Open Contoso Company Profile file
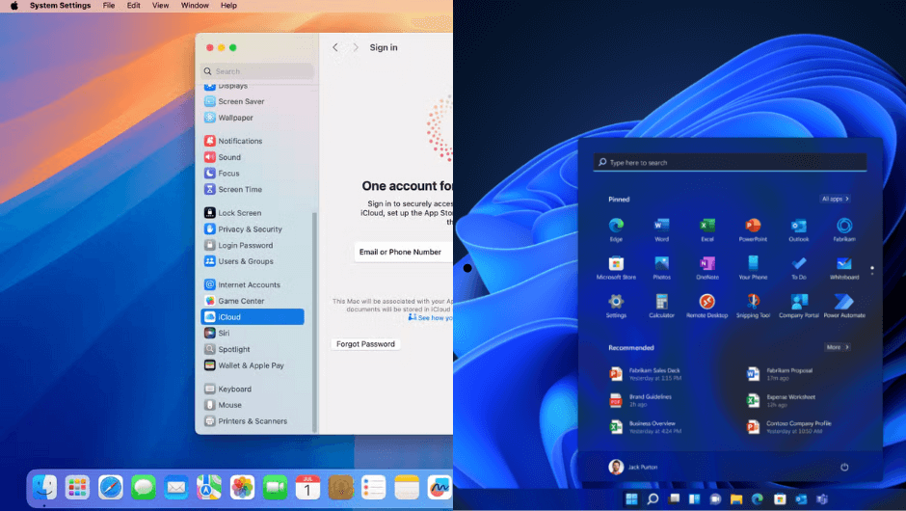 788,427
